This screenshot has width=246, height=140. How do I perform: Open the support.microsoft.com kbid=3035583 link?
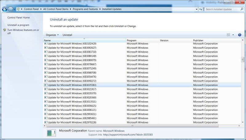(128, 135)
